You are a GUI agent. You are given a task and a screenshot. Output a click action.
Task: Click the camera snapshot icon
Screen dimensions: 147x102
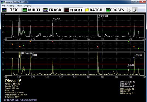coord(135,10)
